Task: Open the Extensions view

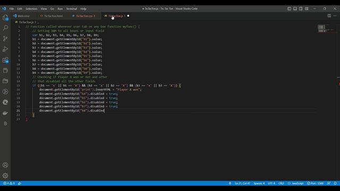Action: tap(5, 60)
